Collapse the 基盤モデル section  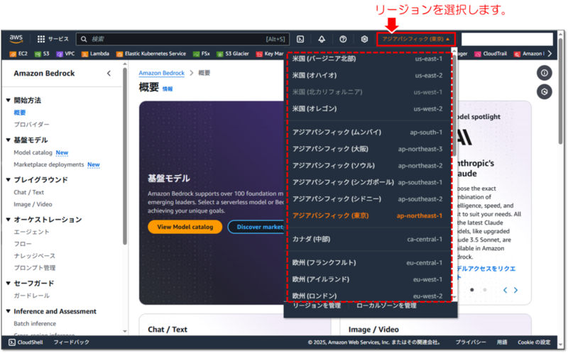click(8, 140)
